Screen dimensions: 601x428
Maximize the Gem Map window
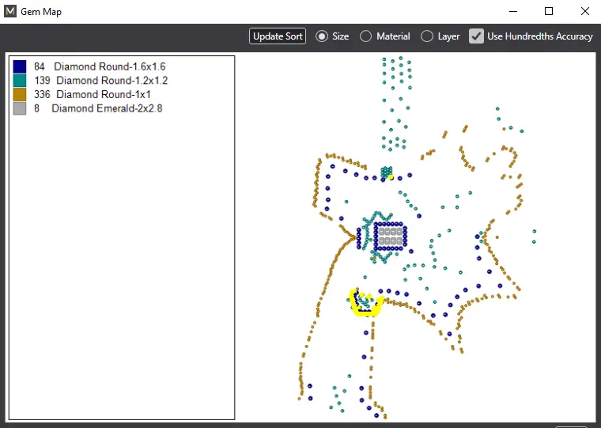(x=549, y=12)
